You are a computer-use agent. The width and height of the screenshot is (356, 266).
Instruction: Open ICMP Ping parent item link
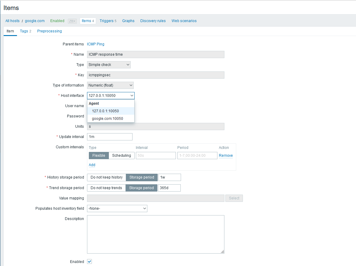click(x=96, y=44)
